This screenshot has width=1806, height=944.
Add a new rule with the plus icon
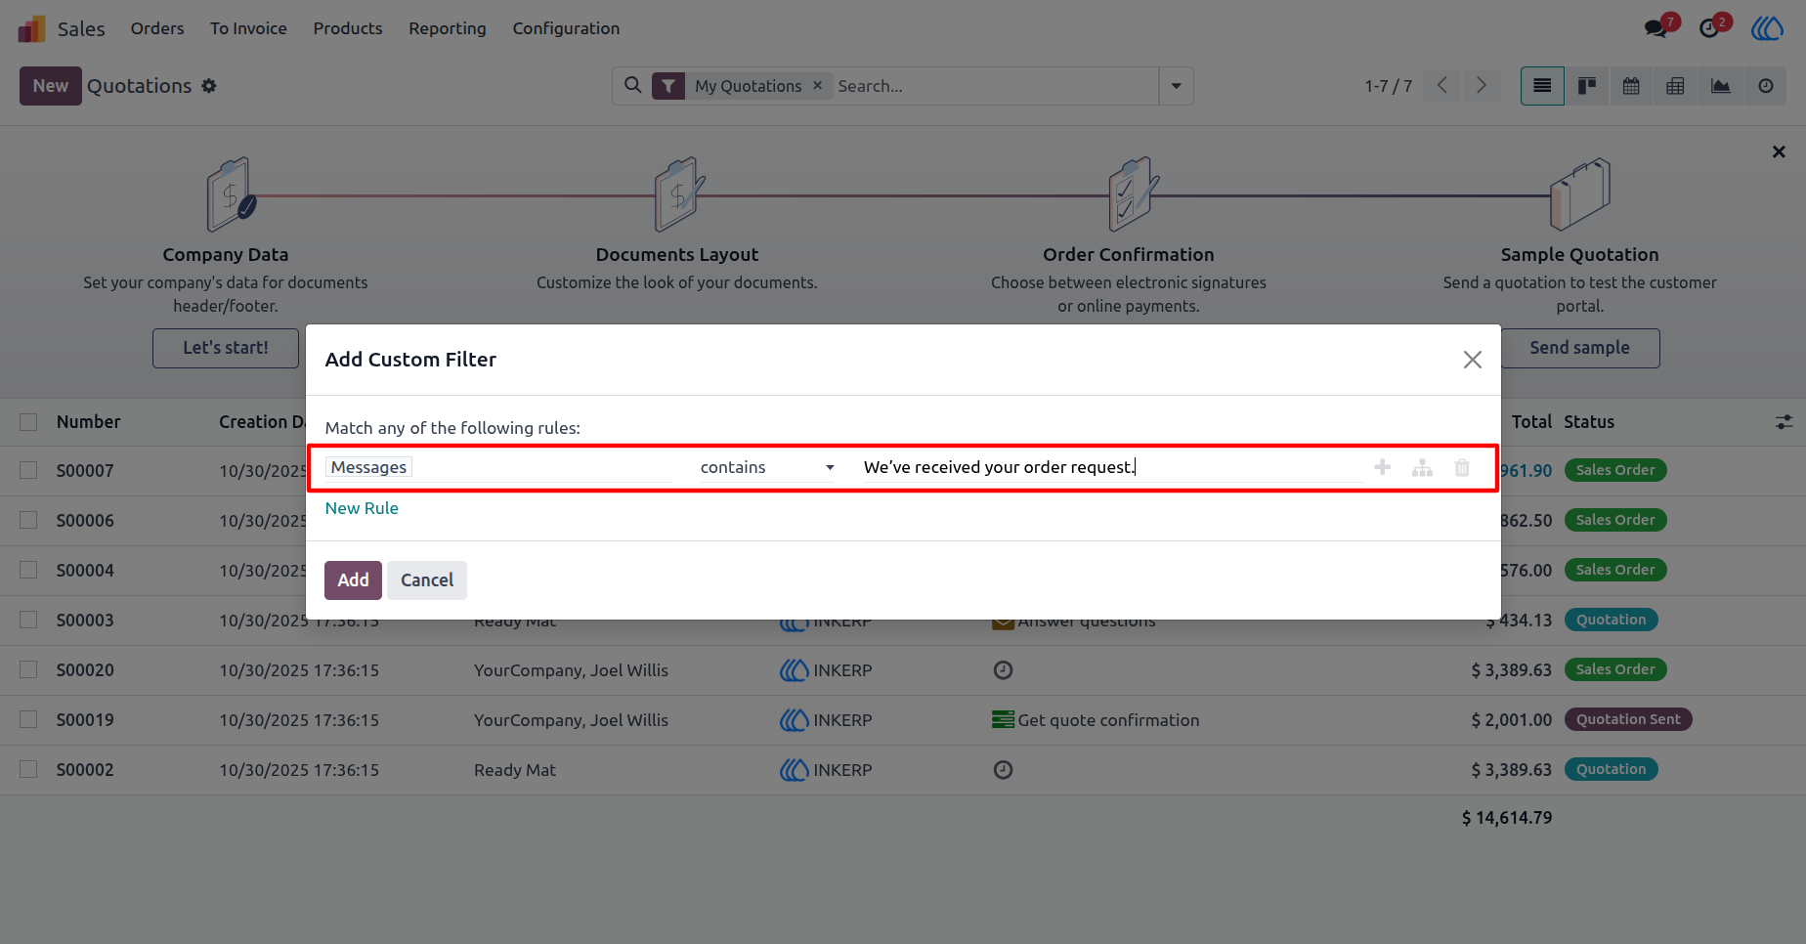click(x=1383, y=467)
